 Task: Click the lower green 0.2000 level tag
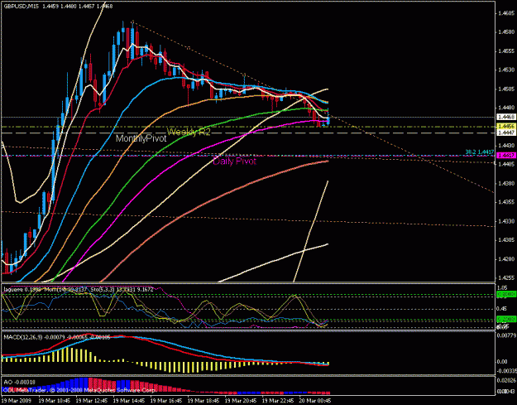506,319
